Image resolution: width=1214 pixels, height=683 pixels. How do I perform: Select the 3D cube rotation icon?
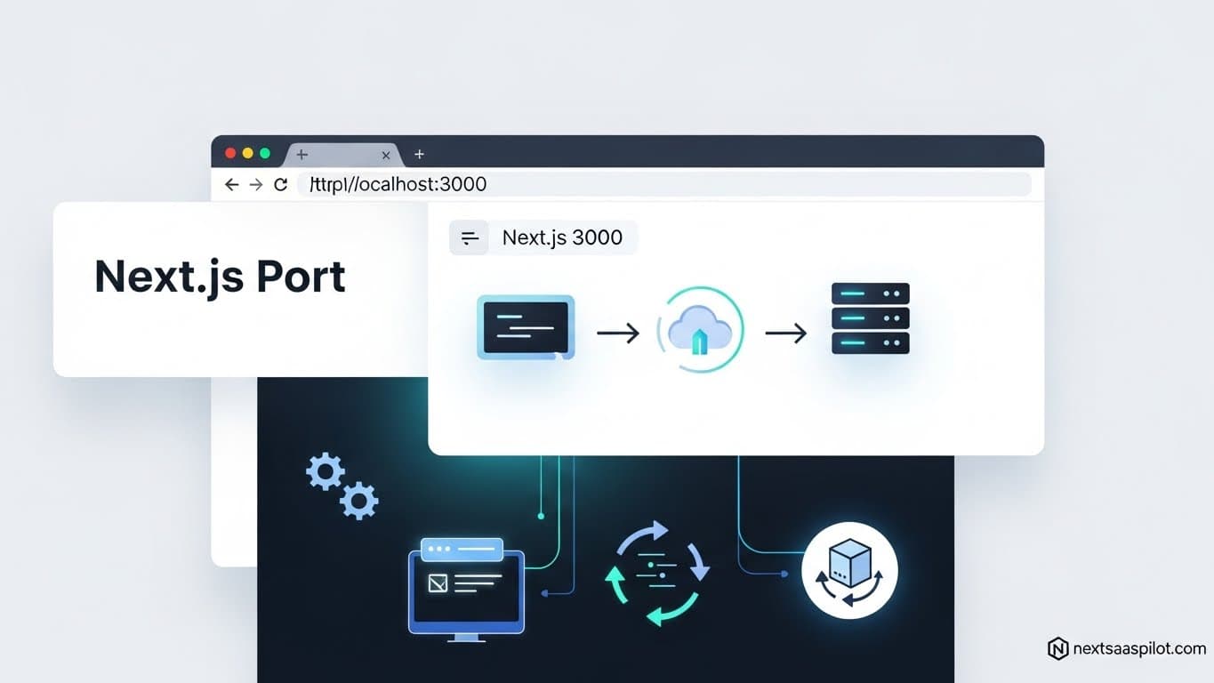tap(848, 572)
